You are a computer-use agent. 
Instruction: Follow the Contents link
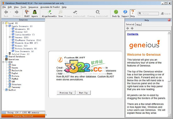133,34
